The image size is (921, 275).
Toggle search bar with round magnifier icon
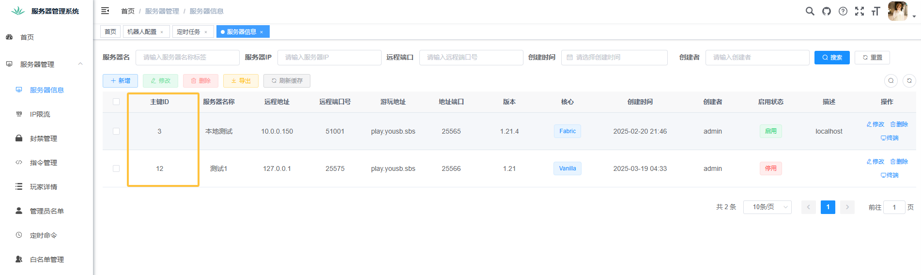tap(891, 81)
